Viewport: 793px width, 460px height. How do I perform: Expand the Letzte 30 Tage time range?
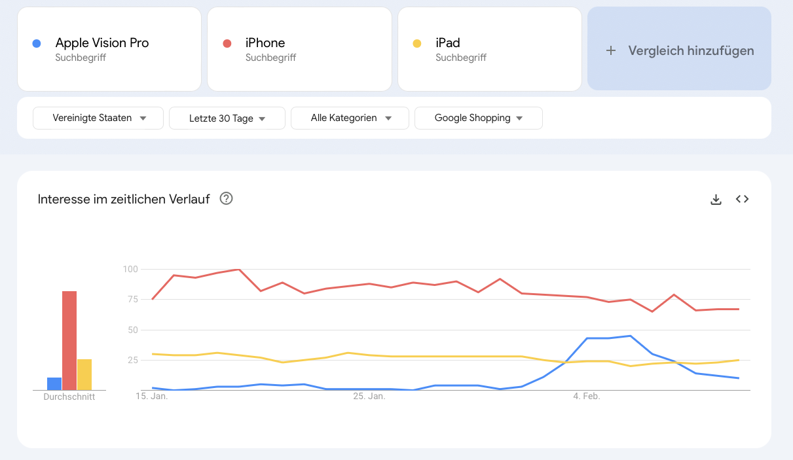[x=227, y=118]
